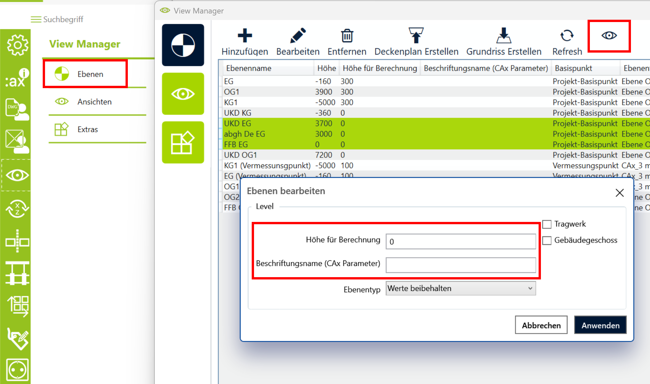Click the Abbrechen button
The image size is (650, 384).
[541, 325]
